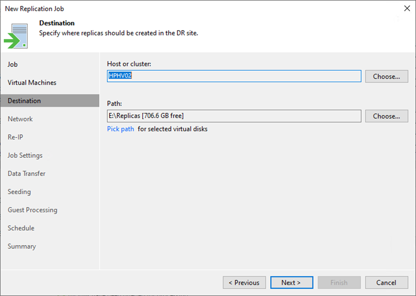Open the Job Settings step

[25, 156]
